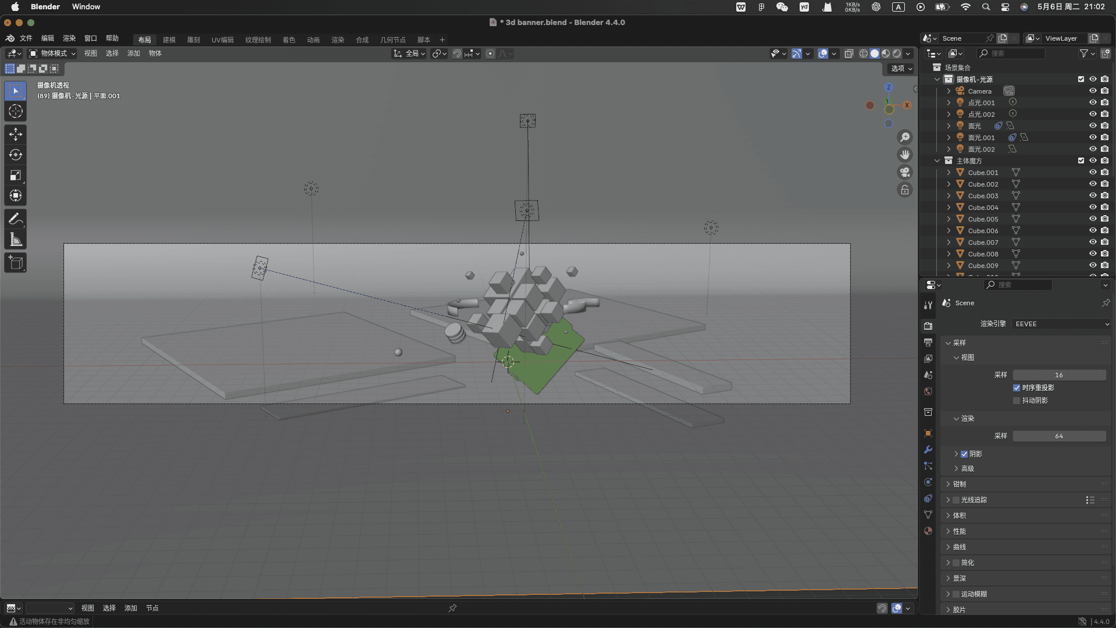1116x628 pixels.
Task: Open the Modifier wrench properties tab
Action: point(928,449)
